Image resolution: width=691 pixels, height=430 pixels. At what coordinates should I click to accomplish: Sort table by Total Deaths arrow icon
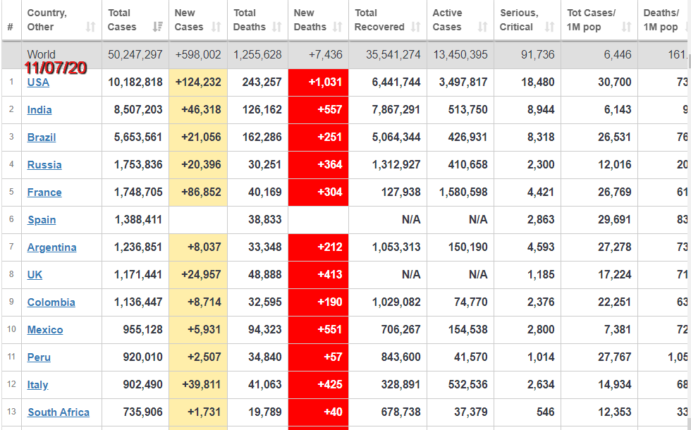277,27
